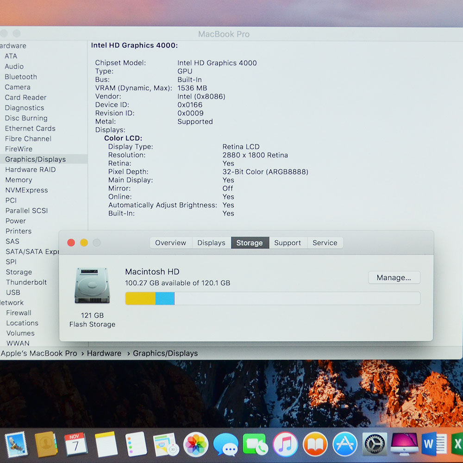Choose Volumes in the sidebar

(x=20, y=333)
